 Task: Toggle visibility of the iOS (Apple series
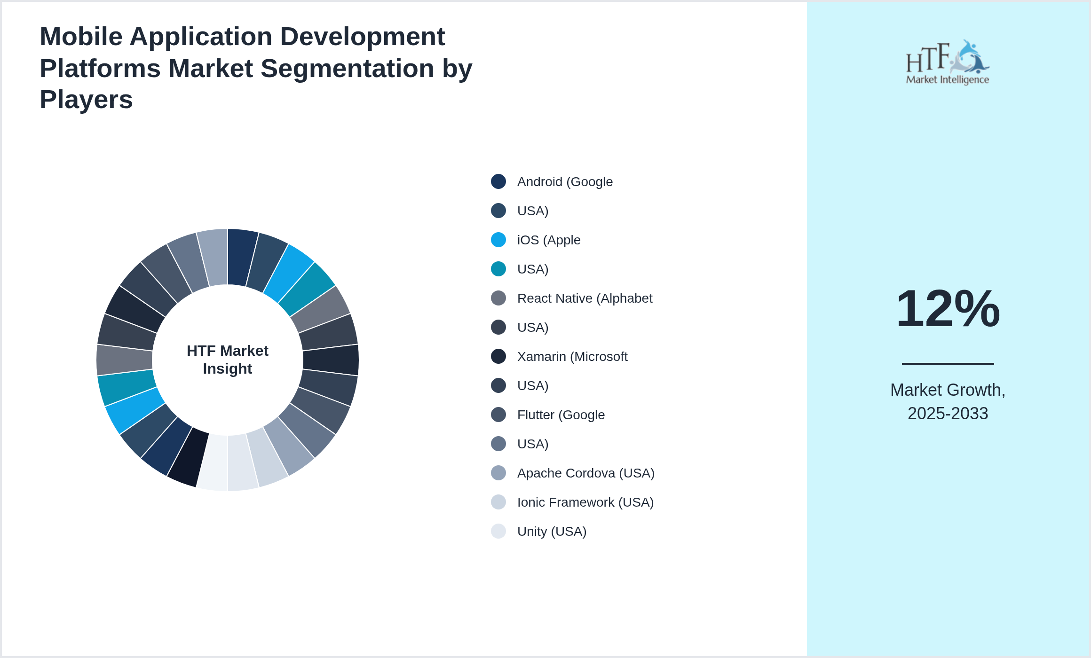pyautogui.click(x=548, y=240)
